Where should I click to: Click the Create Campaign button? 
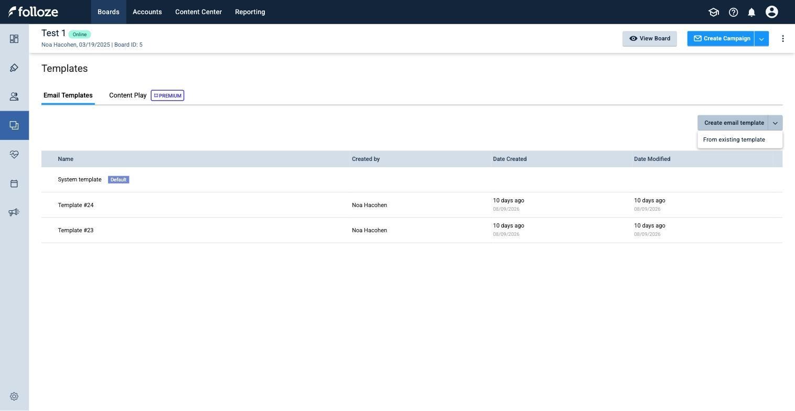coord(721,39)
